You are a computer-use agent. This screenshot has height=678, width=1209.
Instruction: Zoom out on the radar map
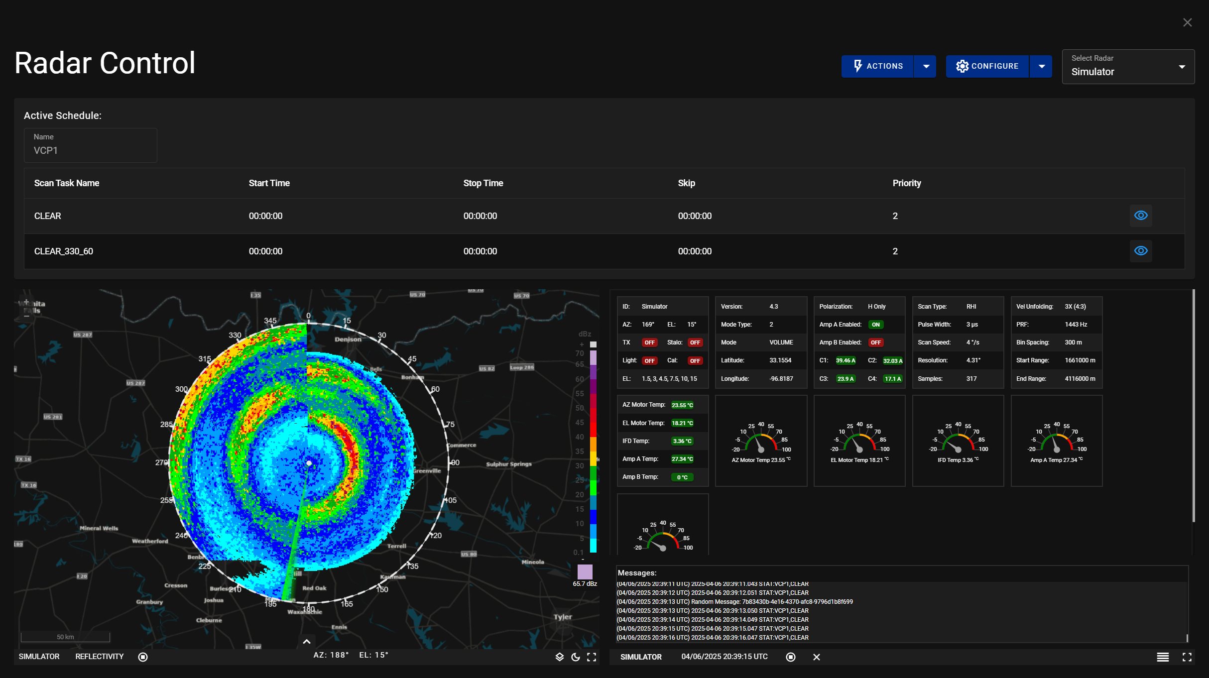[x=26, y=315]
